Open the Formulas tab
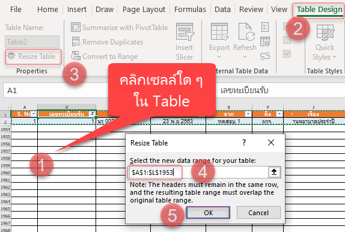Image resolution: width=345 pixels, height=232 pixels. pyautogui.click(x=190, y=10)
